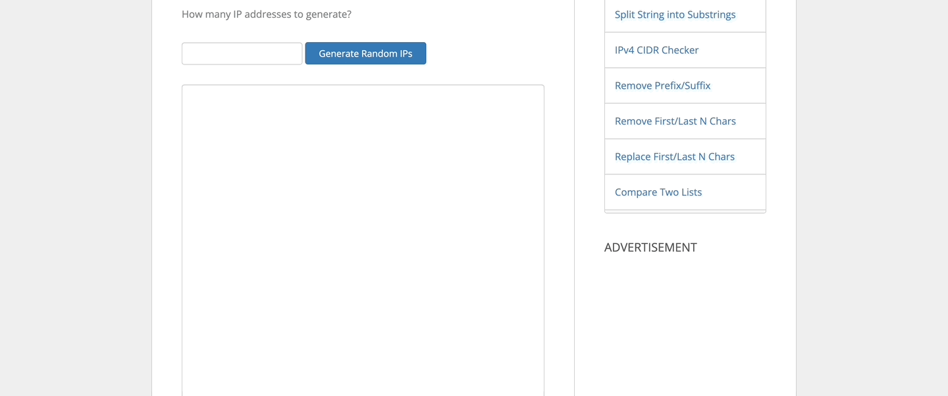Click the Generate Random IPs button
This screenshot has height=396, width=948.
365,53
